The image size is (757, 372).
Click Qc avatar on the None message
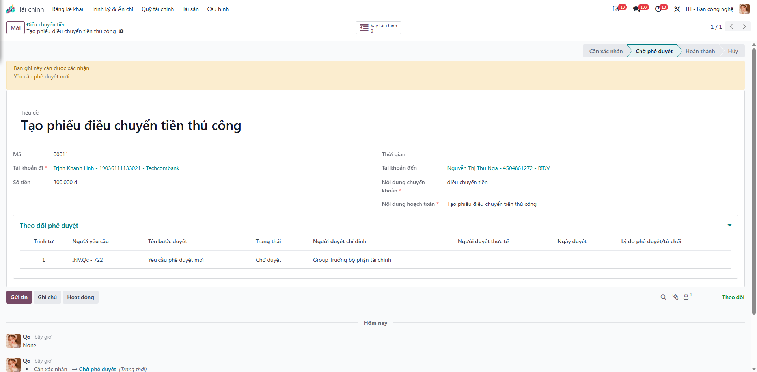coord(13,341)
